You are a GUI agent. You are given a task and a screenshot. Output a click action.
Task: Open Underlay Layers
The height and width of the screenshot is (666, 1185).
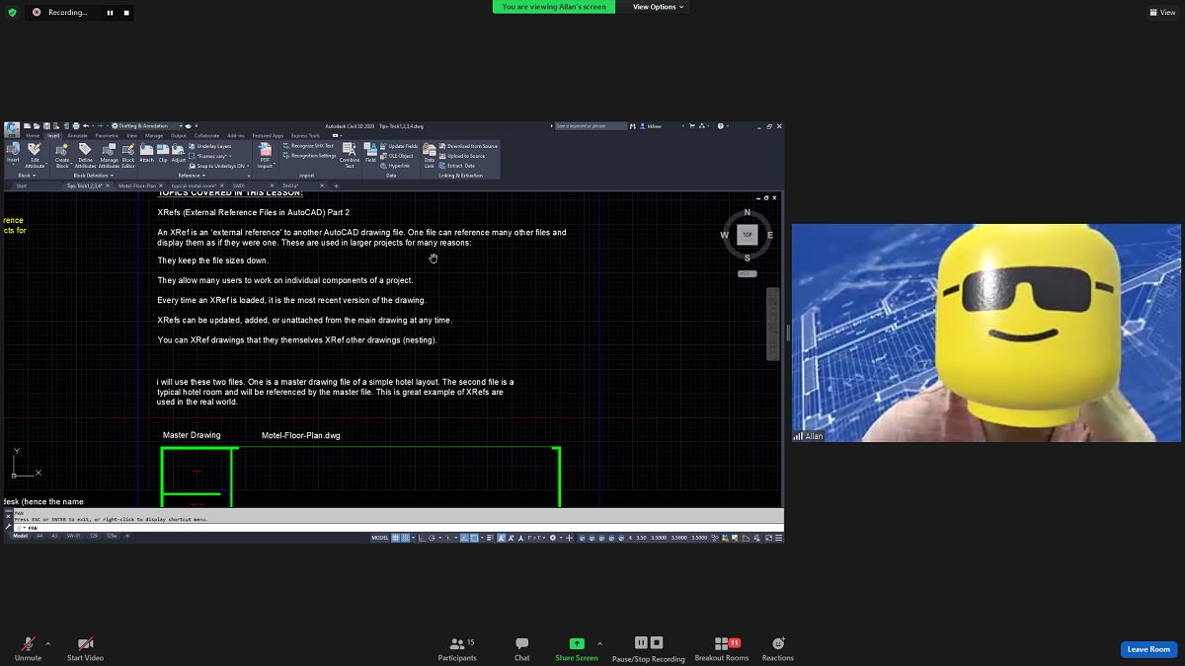(x=209, y=146)
